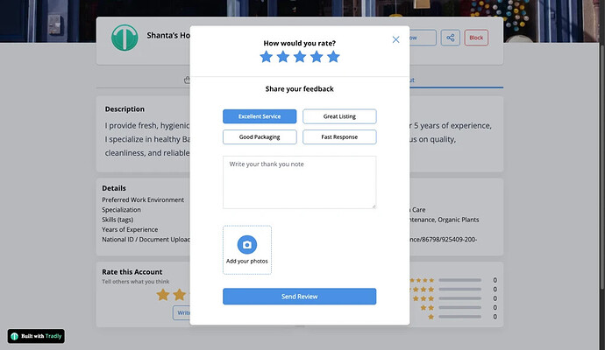This screenshot has width=605, height=350.
Task: Rate five stars with the last star
Action: pos(333,57)
